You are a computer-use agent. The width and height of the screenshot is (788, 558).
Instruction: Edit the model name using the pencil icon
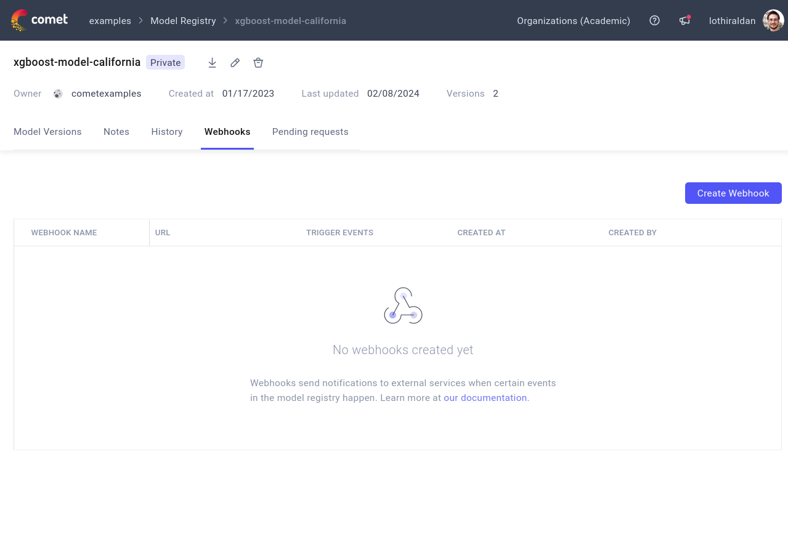pos(235,62)
